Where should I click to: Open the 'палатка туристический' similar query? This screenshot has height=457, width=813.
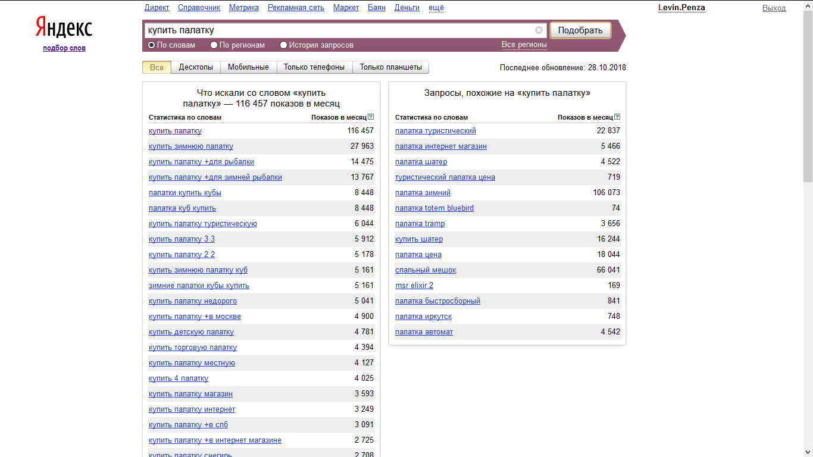coord(436,131)
